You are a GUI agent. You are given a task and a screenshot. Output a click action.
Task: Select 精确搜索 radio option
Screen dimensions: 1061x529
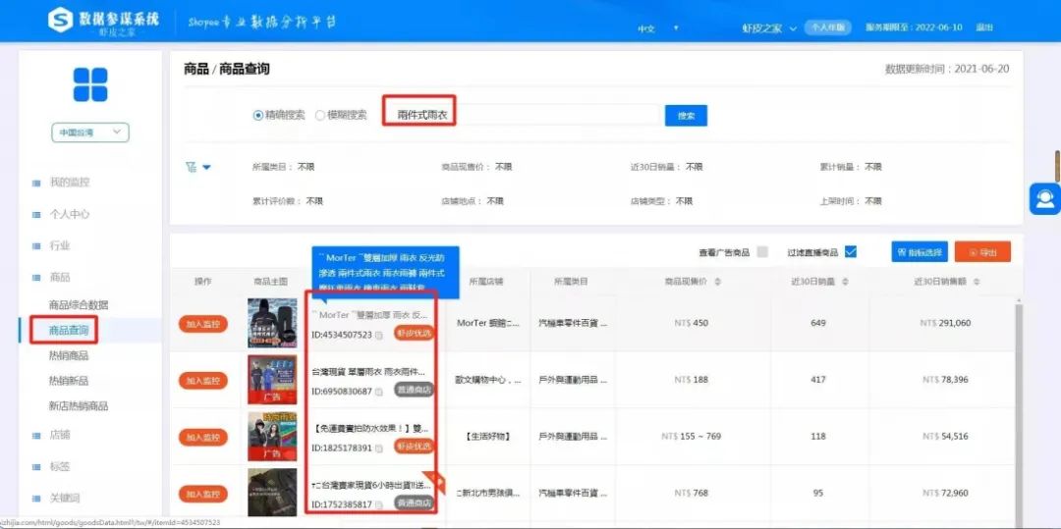pyautogui.click(x=257, y=116)
